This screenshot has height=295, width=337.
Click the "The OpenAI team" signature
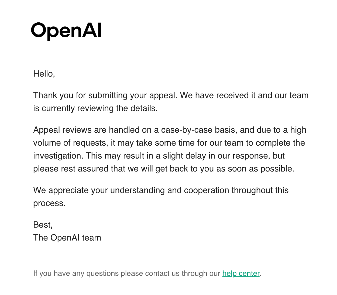pos(67,238)
